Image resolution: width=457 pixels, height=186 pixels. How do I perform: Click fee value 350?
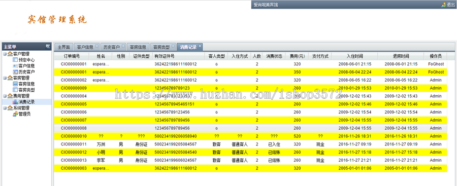[x=297, y=72]
